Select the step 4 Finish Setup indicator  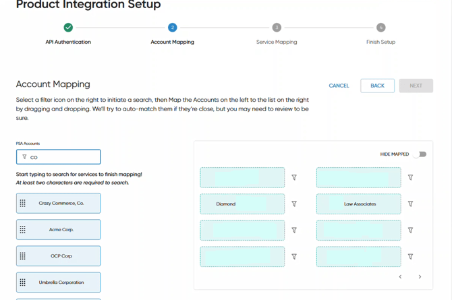pyautogui.click(x=380, y=28)
